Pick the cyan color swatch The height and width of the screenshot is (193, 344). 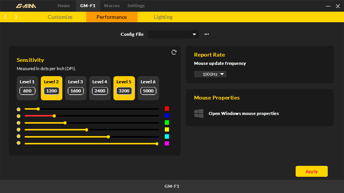[x=167, y=136]
